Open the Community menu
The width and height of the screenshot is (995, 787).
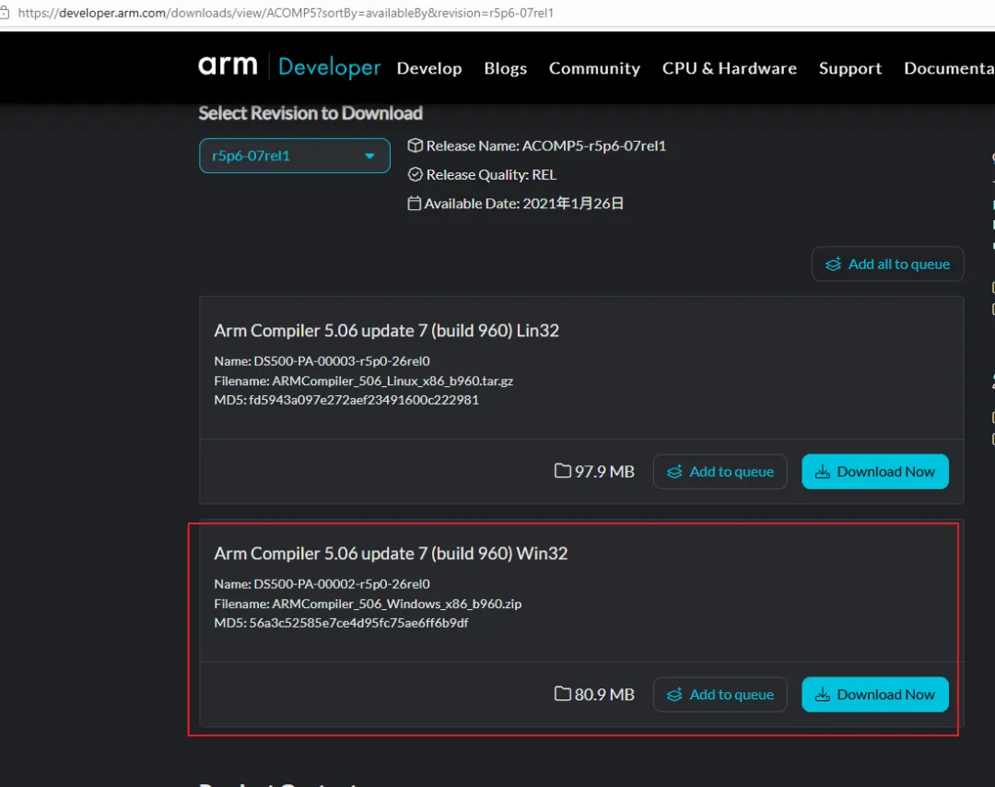[x=594, y=68]
